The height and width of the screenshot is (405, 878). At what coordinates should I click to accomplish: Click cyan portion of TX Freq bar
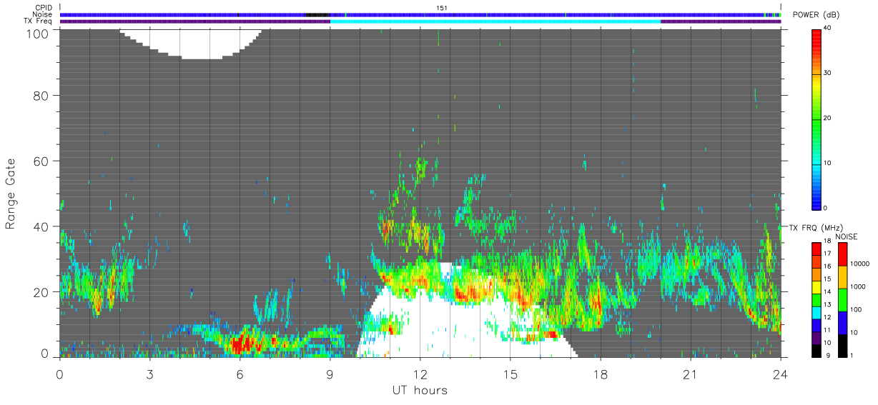click(495, 21)
